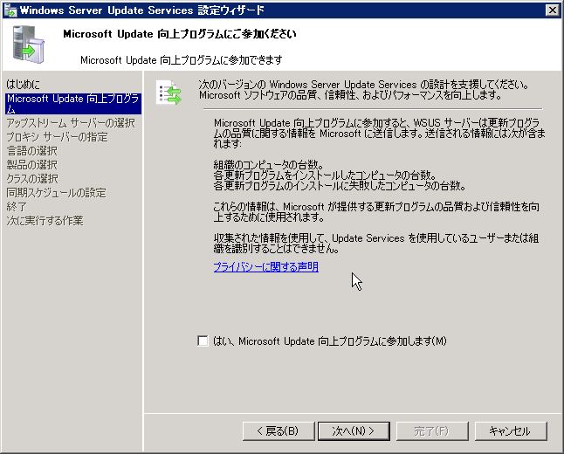Select the アップストリーム サーバーの選択 step
564x454 pixels.
coord(71,123)
